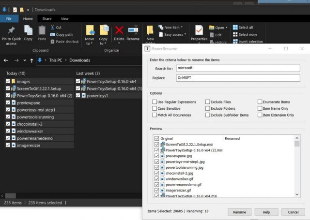Click Copy path in Clipboard group
The image size is (310, 220).
[x=62, y=34]
